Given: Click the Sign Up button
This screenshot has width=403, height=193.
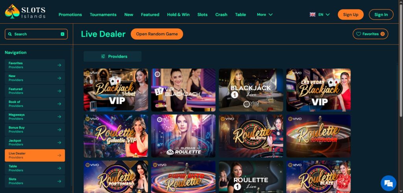Looking at the screenshot, I should (351, 15).
